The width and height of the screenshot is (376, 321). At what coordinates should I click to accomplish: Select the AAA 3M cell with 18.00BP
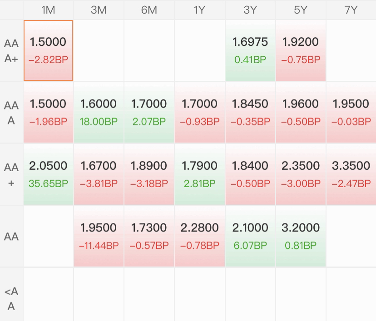pyautogui.click(x=99, y=112)
